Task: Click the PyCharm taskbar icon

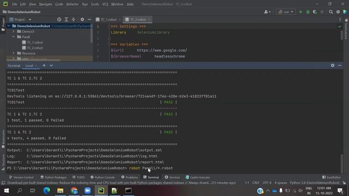Action: 101,191
